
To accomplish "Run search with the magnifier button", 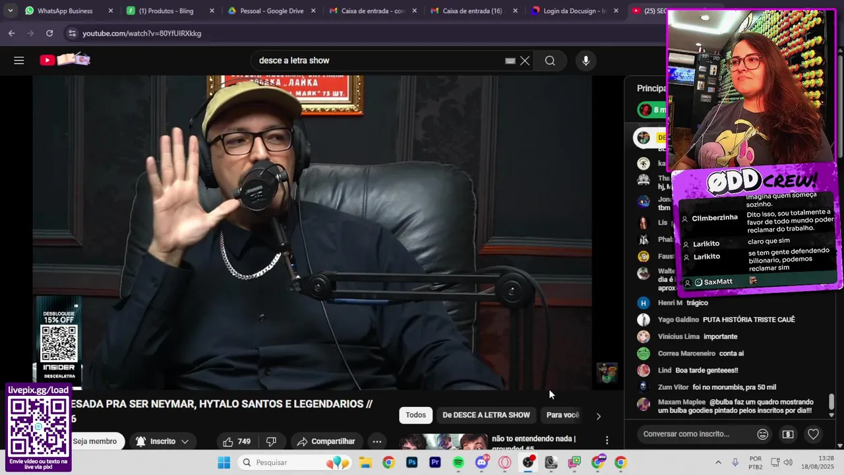I will pos(550,61).
